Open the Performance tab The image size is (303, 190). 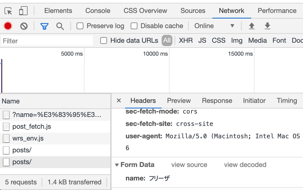[277, 11]
